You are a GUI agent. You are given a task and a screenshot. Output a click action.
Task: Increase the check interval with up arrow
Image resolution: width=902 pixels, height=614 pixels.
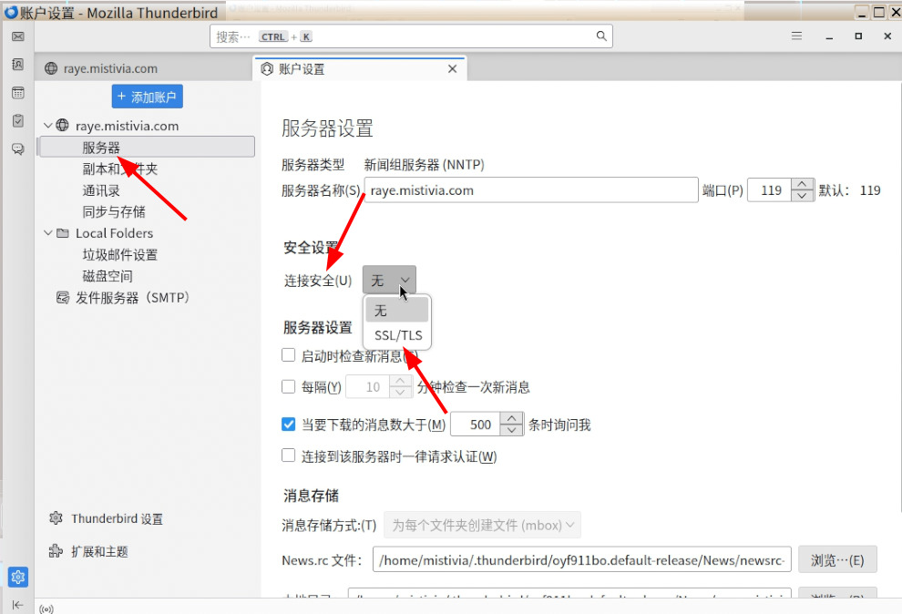click(x=400, y=381)
